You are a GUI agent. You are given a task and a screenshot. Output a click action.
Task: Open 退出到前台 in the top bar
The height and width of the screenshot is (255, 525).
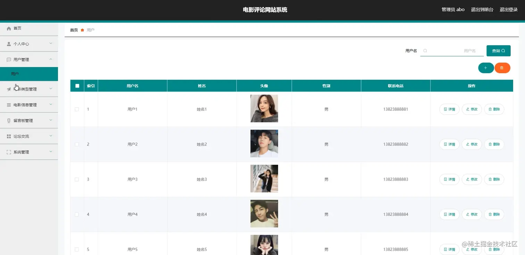[482, 10]
